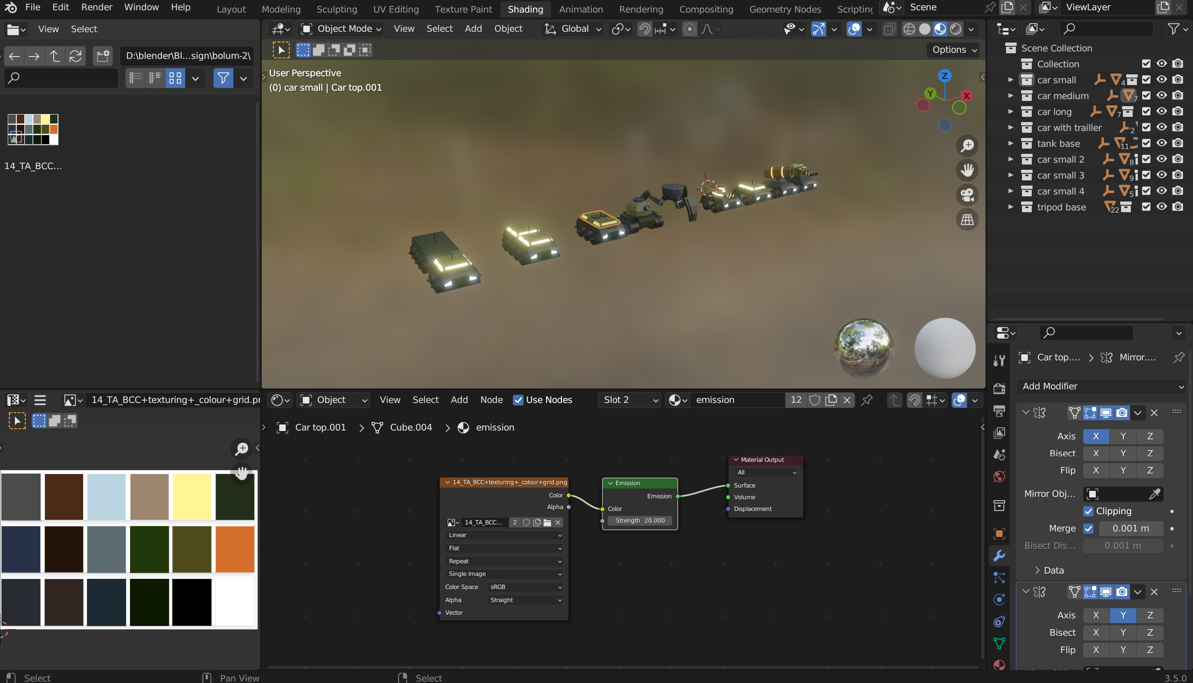Toggle the Use Nodes checkbox
The image size is (1193, 683).
[518, 400]
